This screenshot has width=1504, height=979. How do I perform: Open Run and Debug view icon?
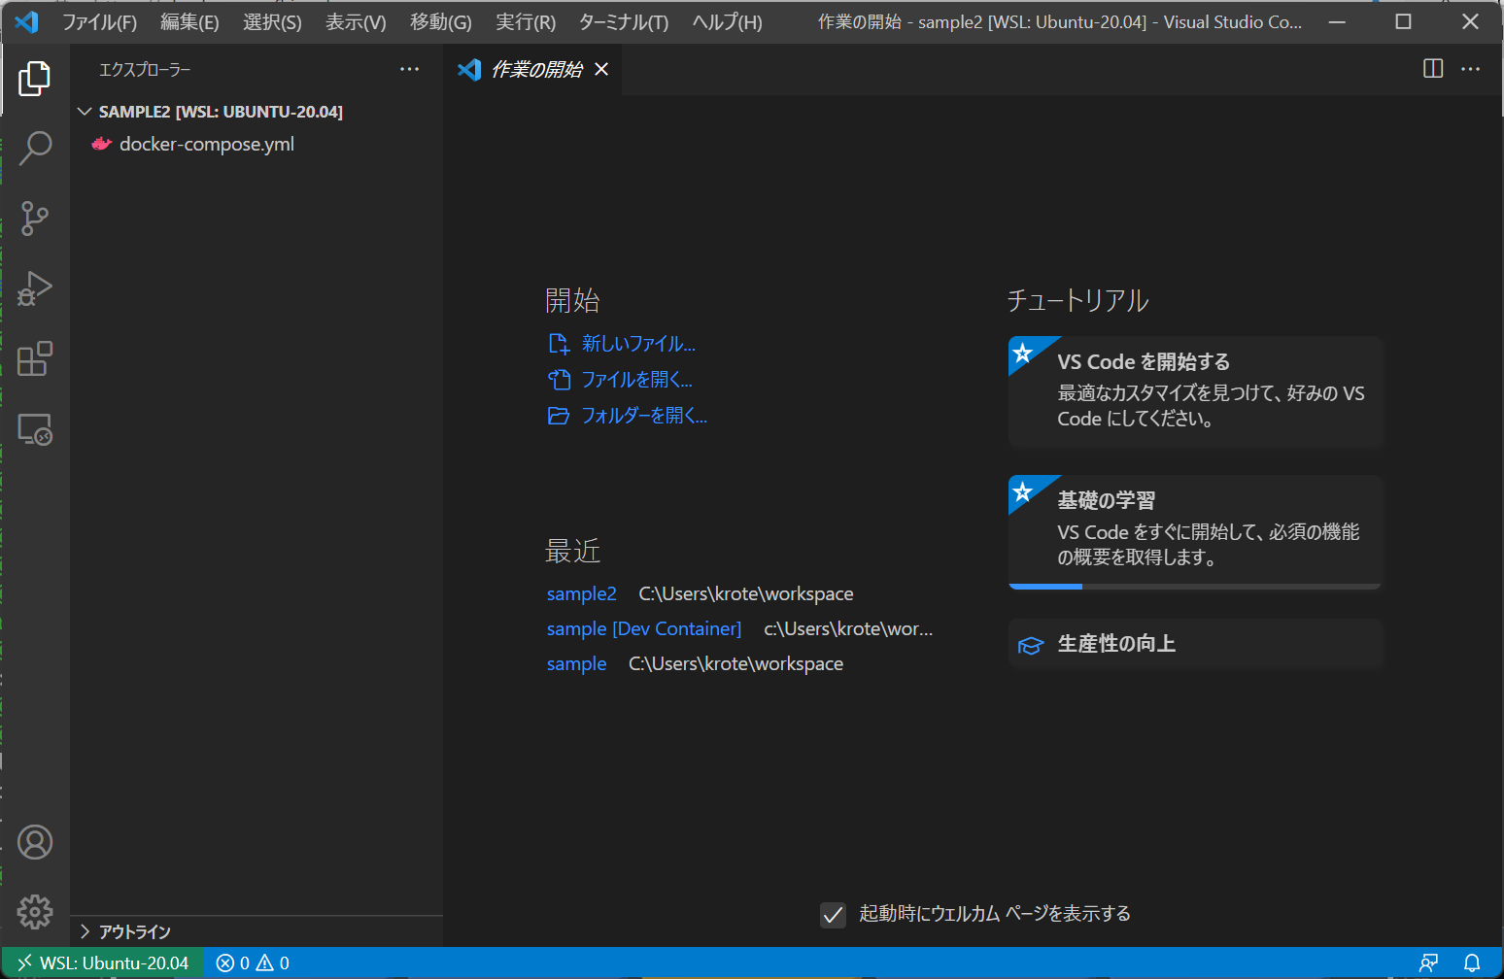(x=35, y=288)
